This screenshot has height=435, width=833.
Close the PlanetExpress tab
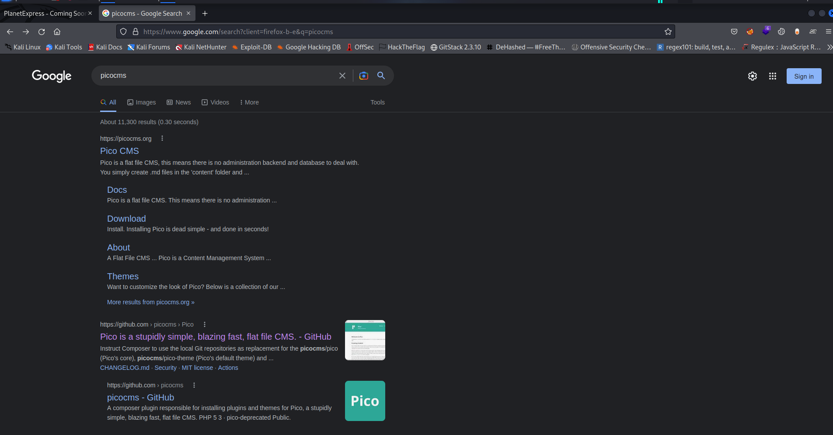pos(90,13)
